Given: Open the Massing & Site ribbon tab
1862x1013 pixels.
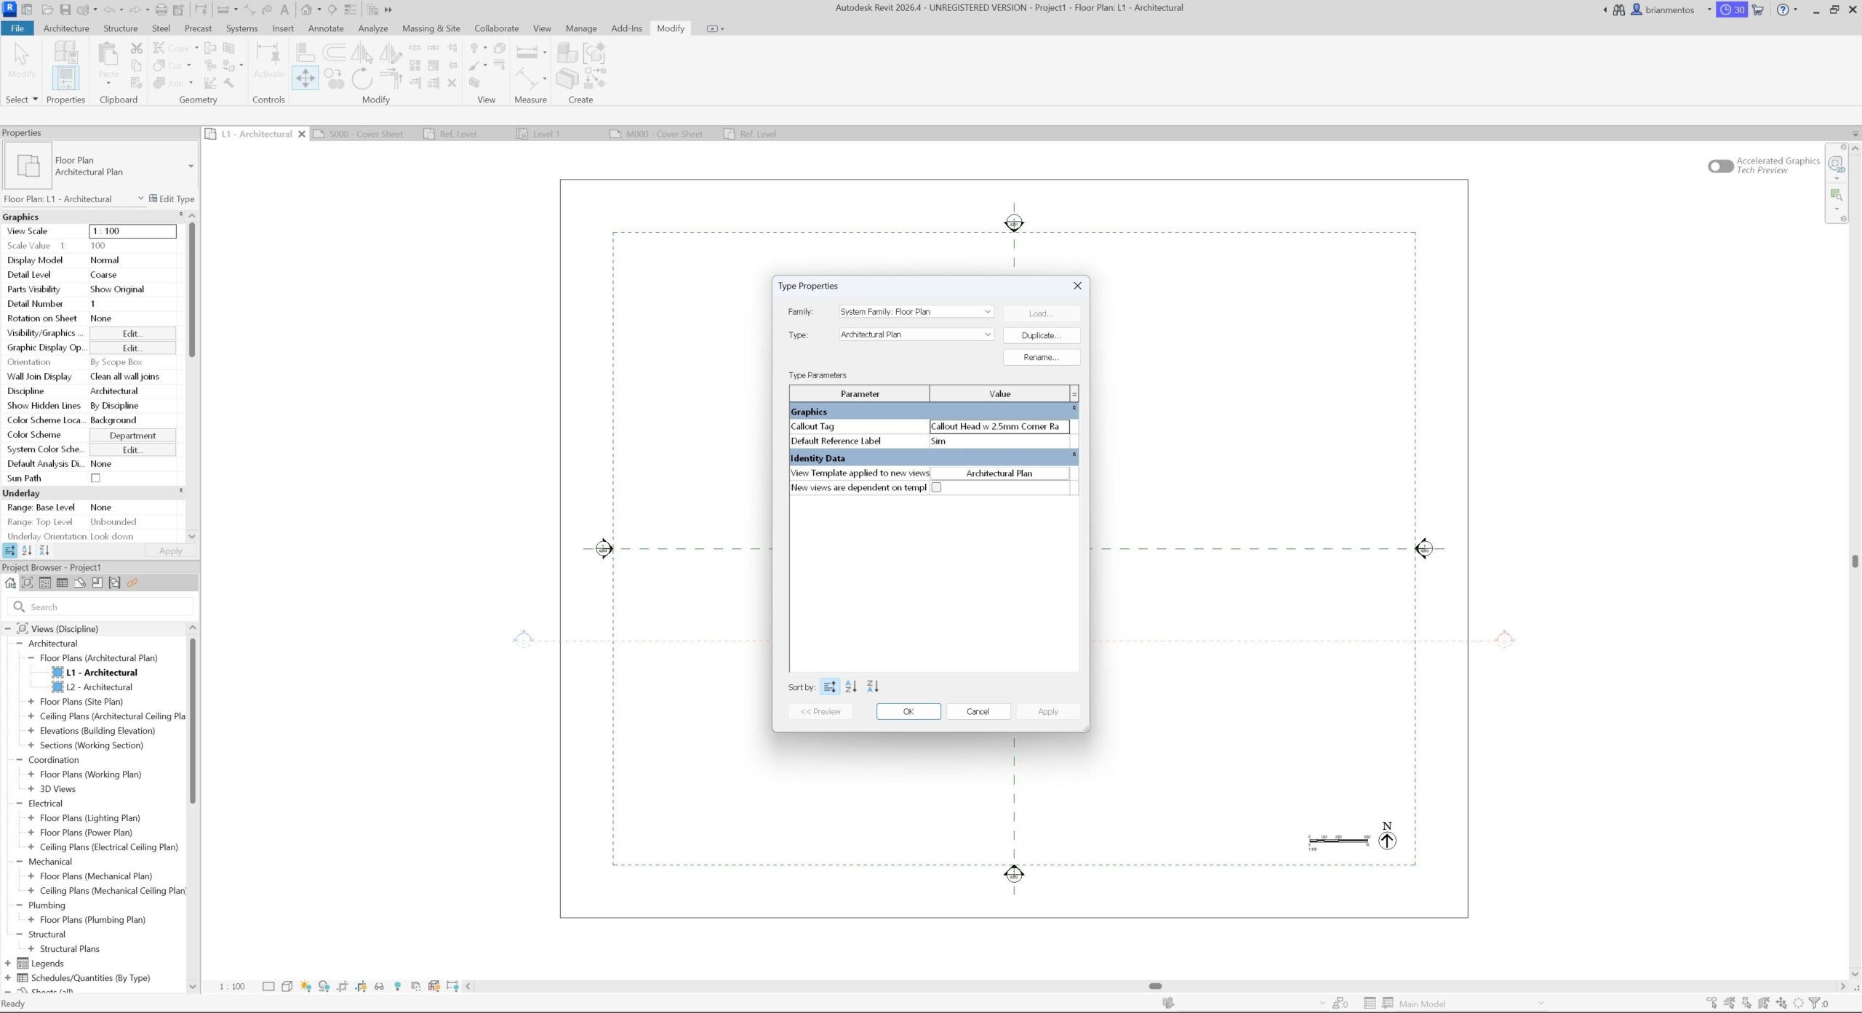Looking at the screenshot, I should pos(431,28).
